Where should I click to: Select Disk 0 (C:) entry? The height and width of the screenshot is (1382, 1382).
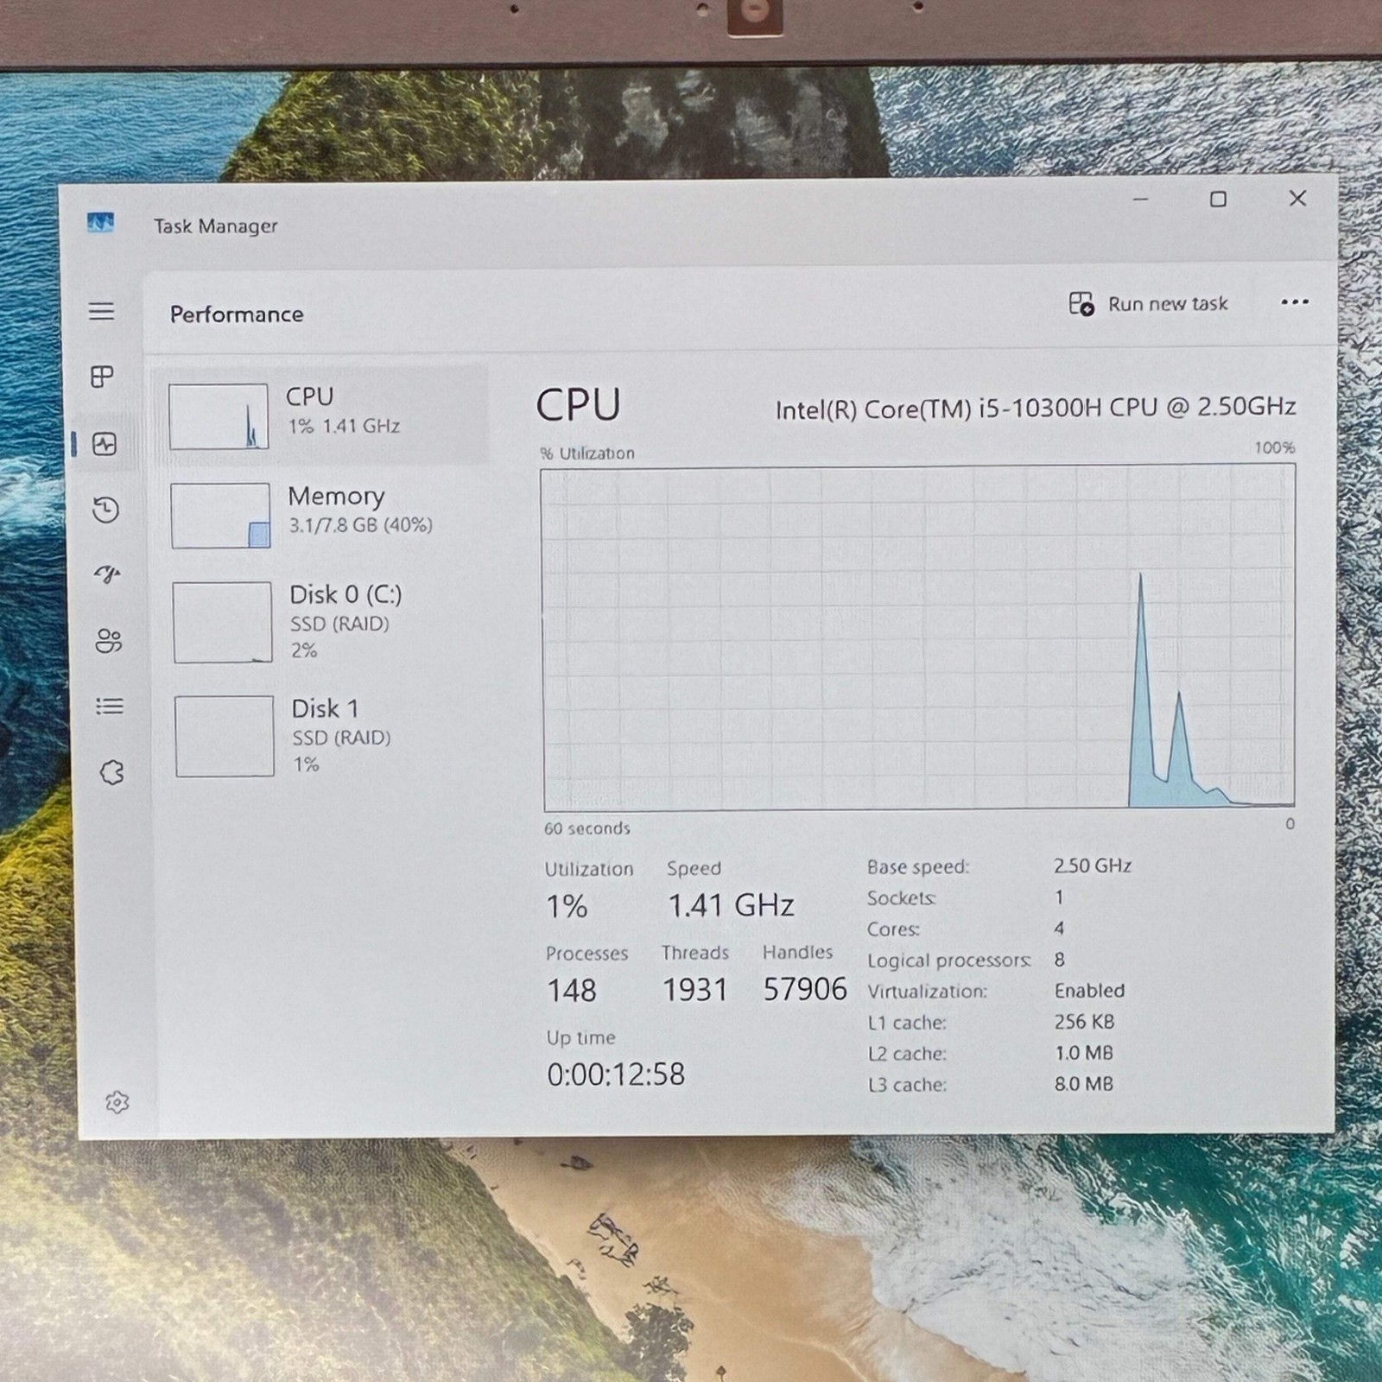(325, 622)
